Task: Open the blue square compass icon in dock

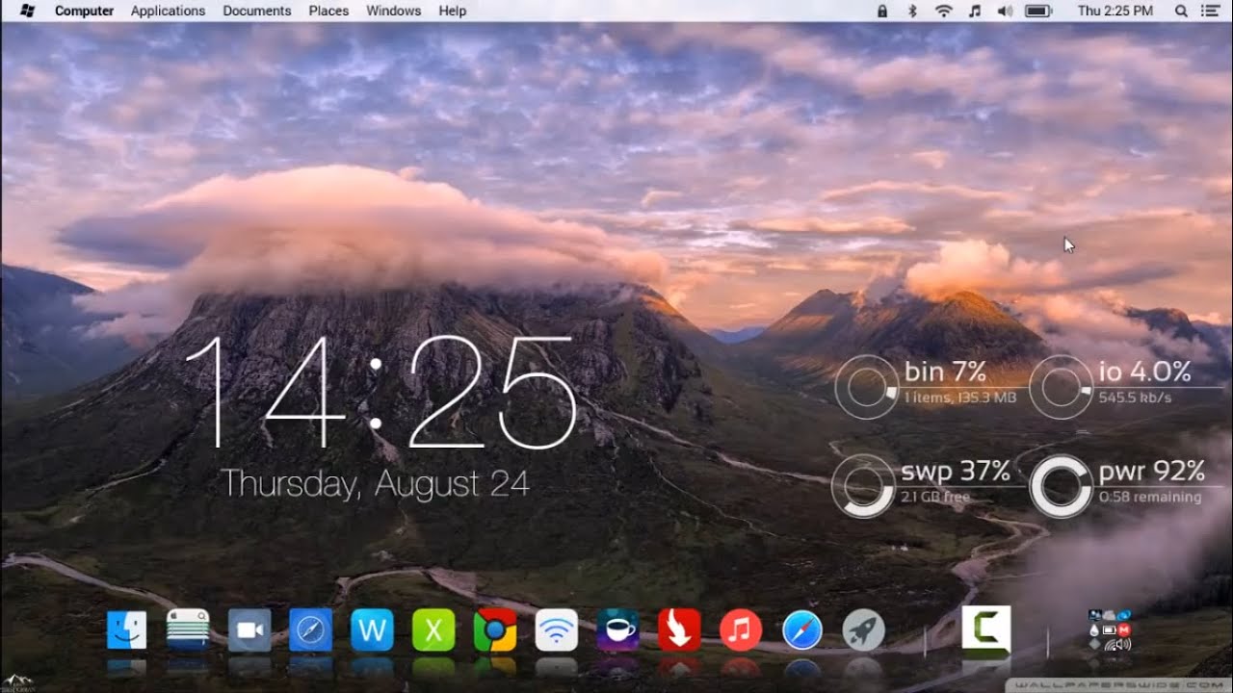Action: coord(310,630)
